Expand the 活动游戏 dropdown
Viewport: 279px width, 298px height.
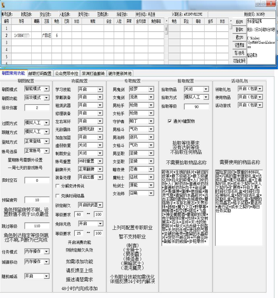coord(250,105)
